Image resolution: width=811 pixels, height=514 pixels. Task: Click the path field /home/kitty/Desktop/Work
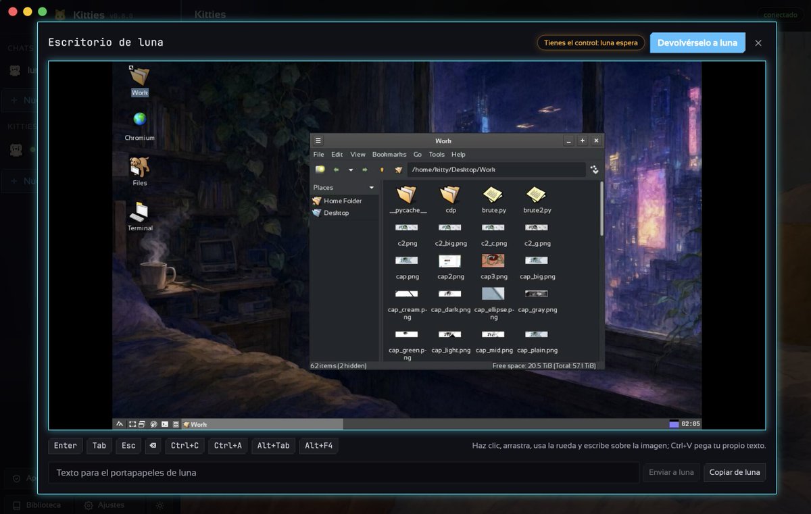(496, 170)
